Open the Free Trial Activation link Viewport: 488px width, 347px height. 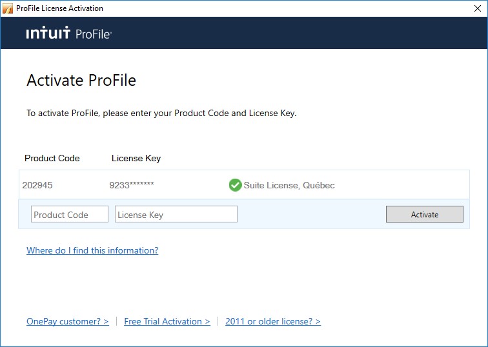(x=167, y=321)
